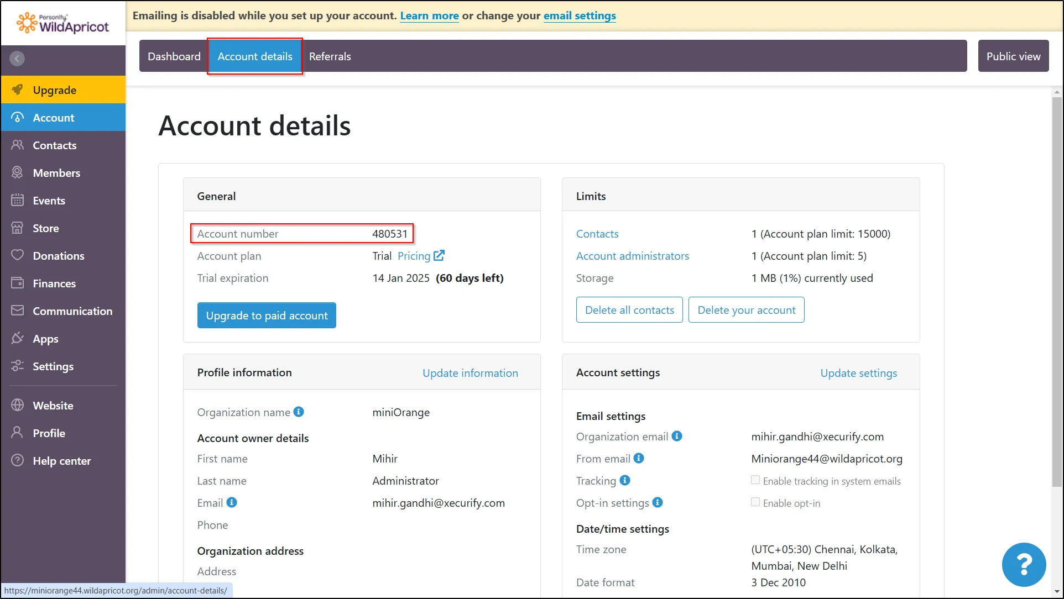Open the Account details tab
Image resolution: width=1064 pixels, height=599 pixels.
pyautogui.click(x=254, y=56)
